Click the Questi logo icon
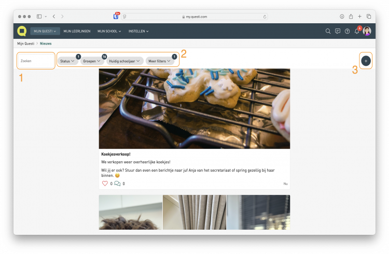This screenshot has height=254, width=389. (22, 31)
